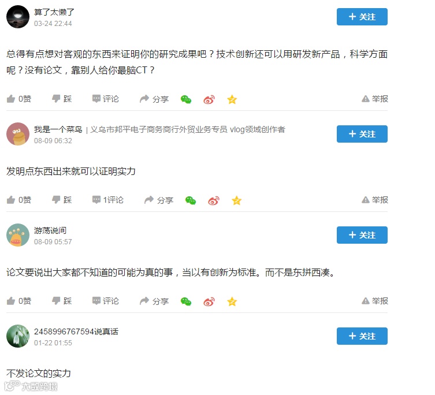Open 2458996767594说真话's avatar picture
The width and height of the screenshot is (435, 395).
[18, 336]
